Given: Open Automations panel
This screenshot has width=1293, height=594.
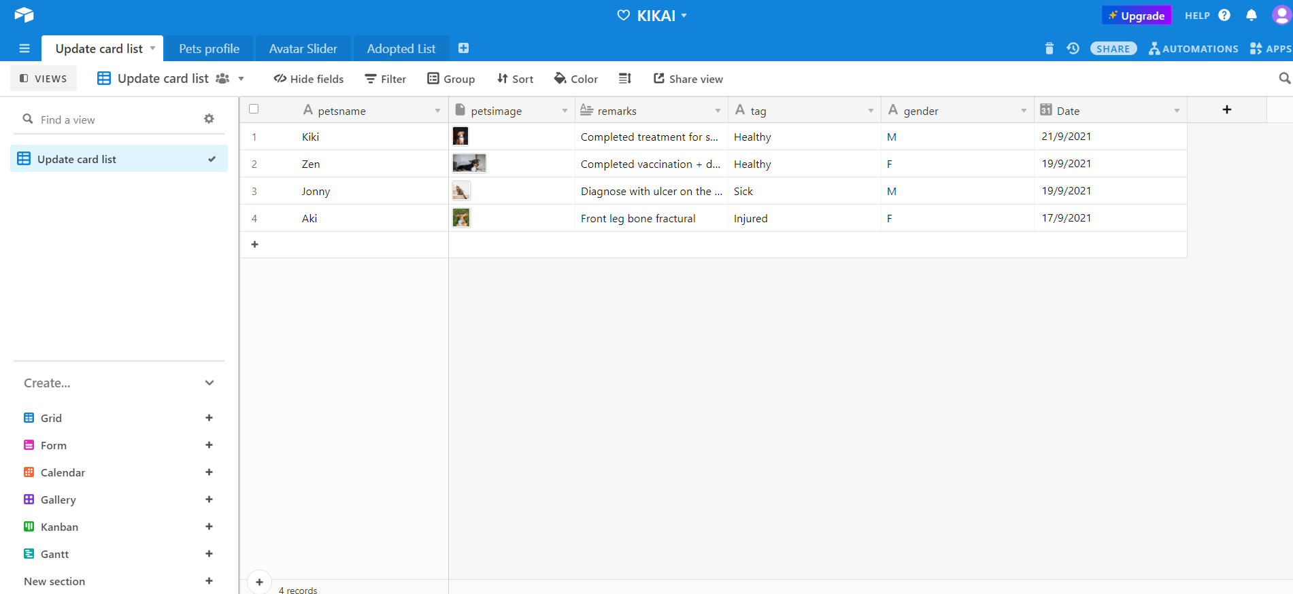Looking at the screenshot, I should [1194, 48].
